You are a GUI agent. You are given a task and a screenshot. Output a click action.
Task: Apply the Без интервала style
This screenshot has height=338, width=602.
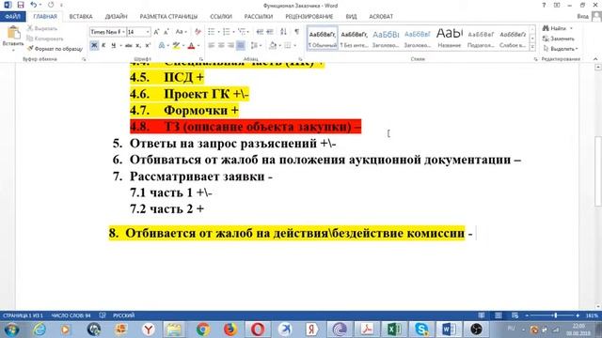354,38
